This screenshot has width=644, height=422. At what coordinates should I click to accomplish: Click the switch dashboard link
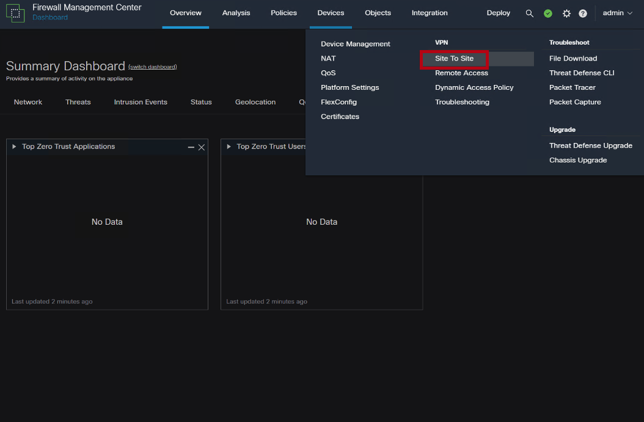[x=152, y=67]
